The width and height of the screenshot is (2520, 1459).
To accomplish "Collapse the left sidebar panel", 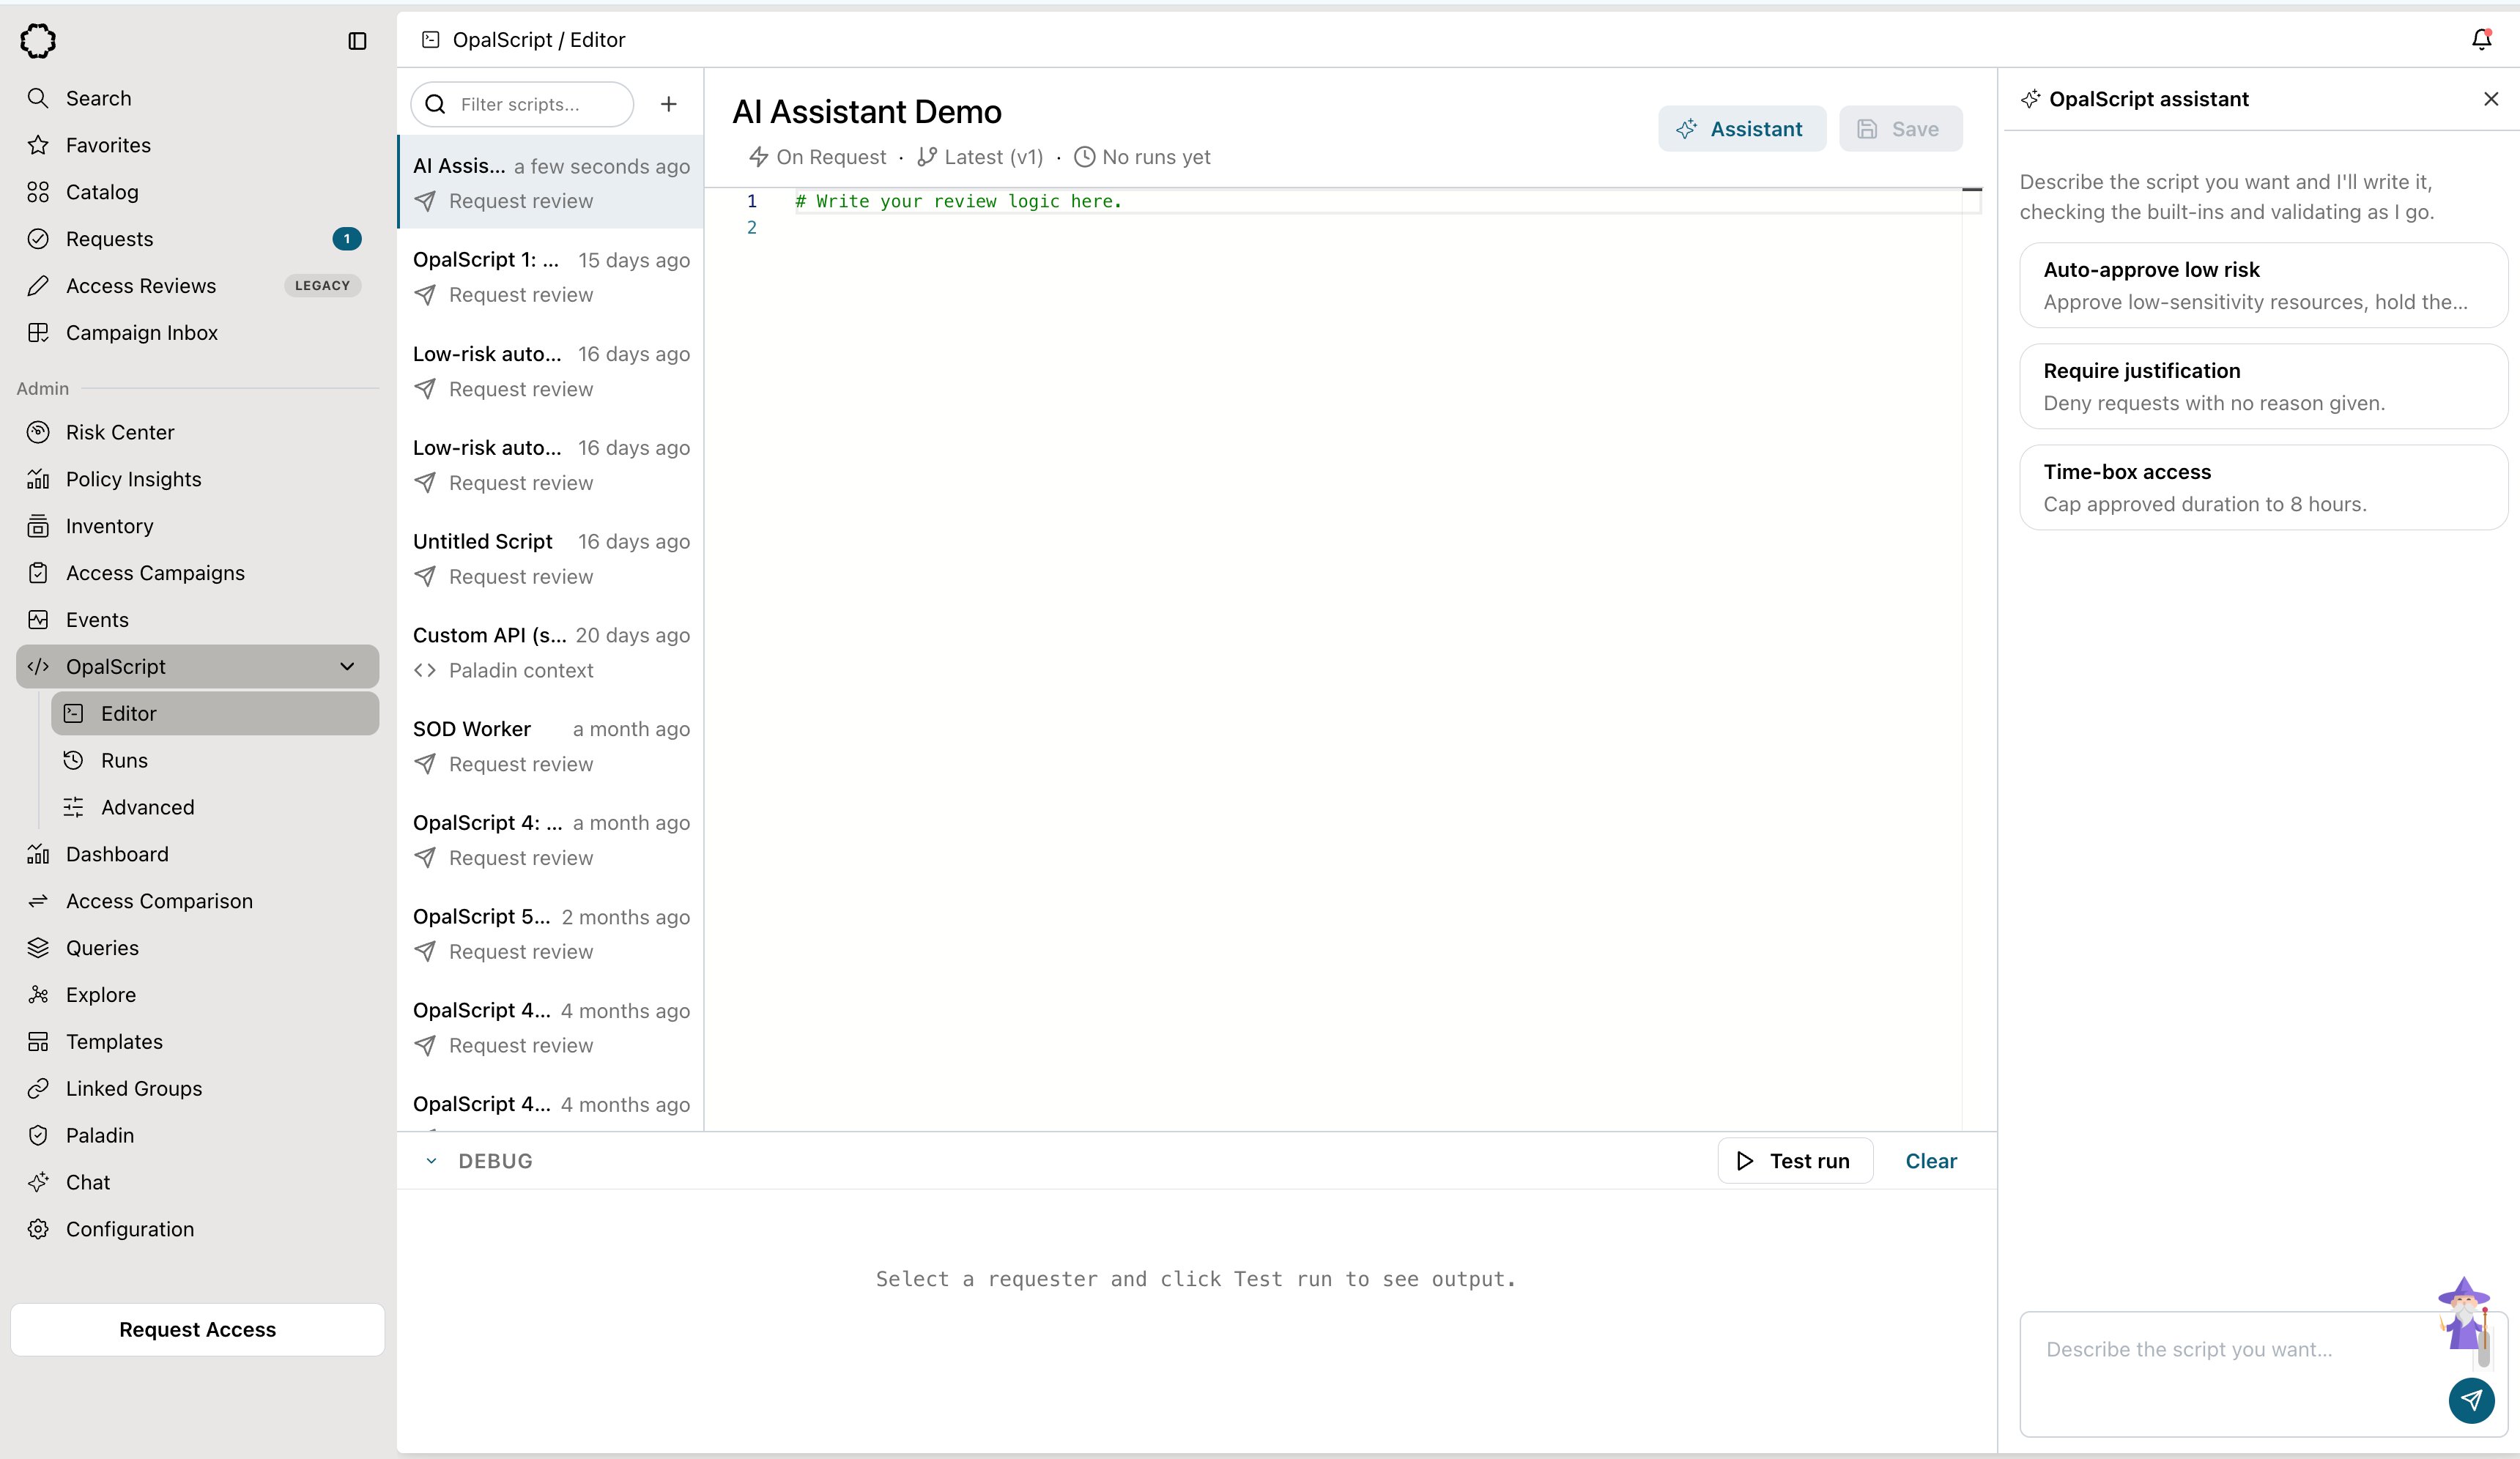I will 357,41.
